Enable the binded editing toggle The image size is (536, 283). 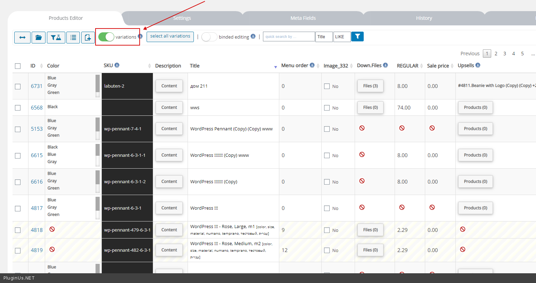[209, 37]
